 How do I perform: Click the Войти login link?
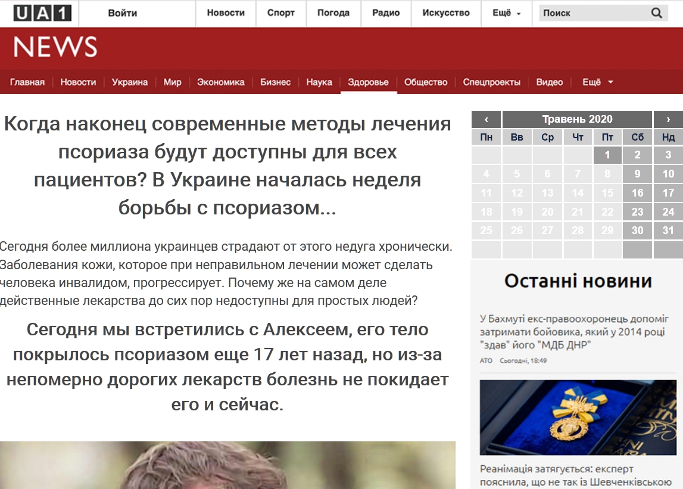(x=123, y=13)
